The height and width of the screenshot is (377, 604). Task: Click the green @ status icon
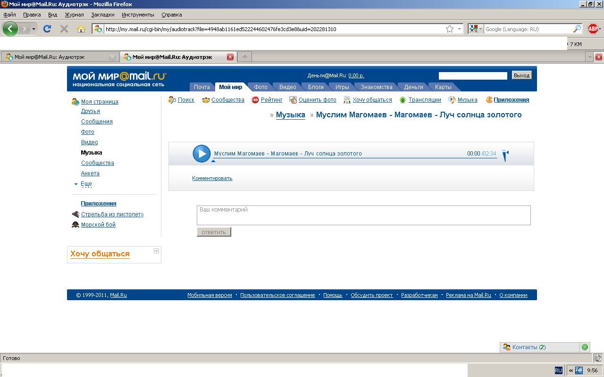(x=585, y=347)
